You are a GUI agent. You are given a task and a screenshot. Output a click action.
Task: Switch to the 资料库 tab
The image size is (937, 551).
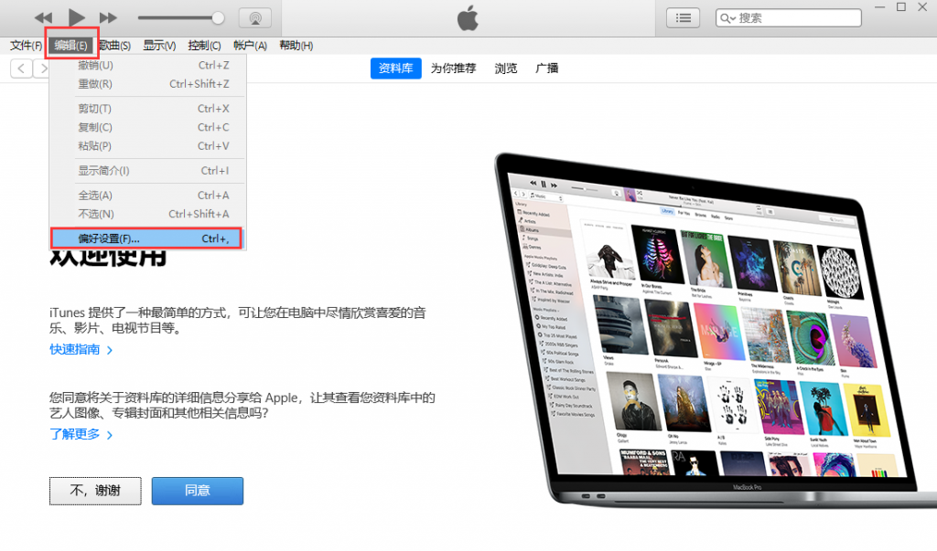[x=395, y=68]
